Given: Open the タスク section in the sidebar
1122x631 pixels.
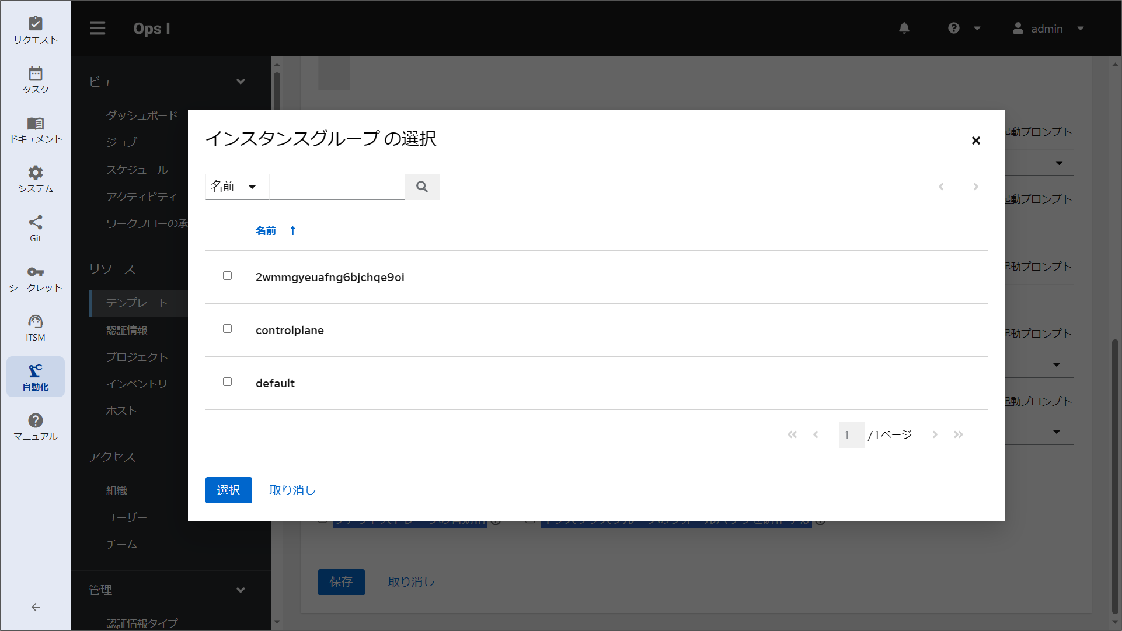Looking at the screenshot, I should pos(36,80).
